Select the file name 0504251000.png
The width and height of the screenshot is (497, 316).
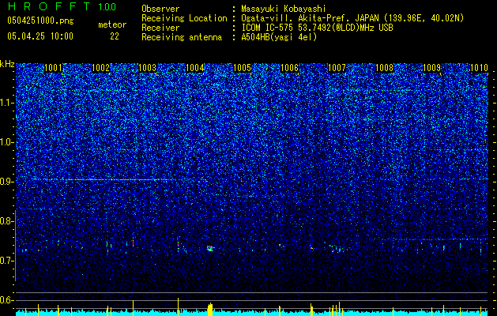click(x=40, y=21)
